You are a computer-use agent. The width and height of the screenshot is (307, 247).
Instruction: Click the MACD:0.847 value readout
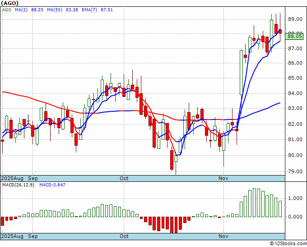(52, 185)
